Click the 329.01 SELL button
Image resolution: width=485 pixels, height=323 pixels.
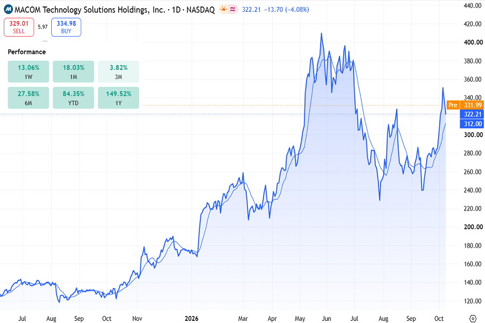19,27
